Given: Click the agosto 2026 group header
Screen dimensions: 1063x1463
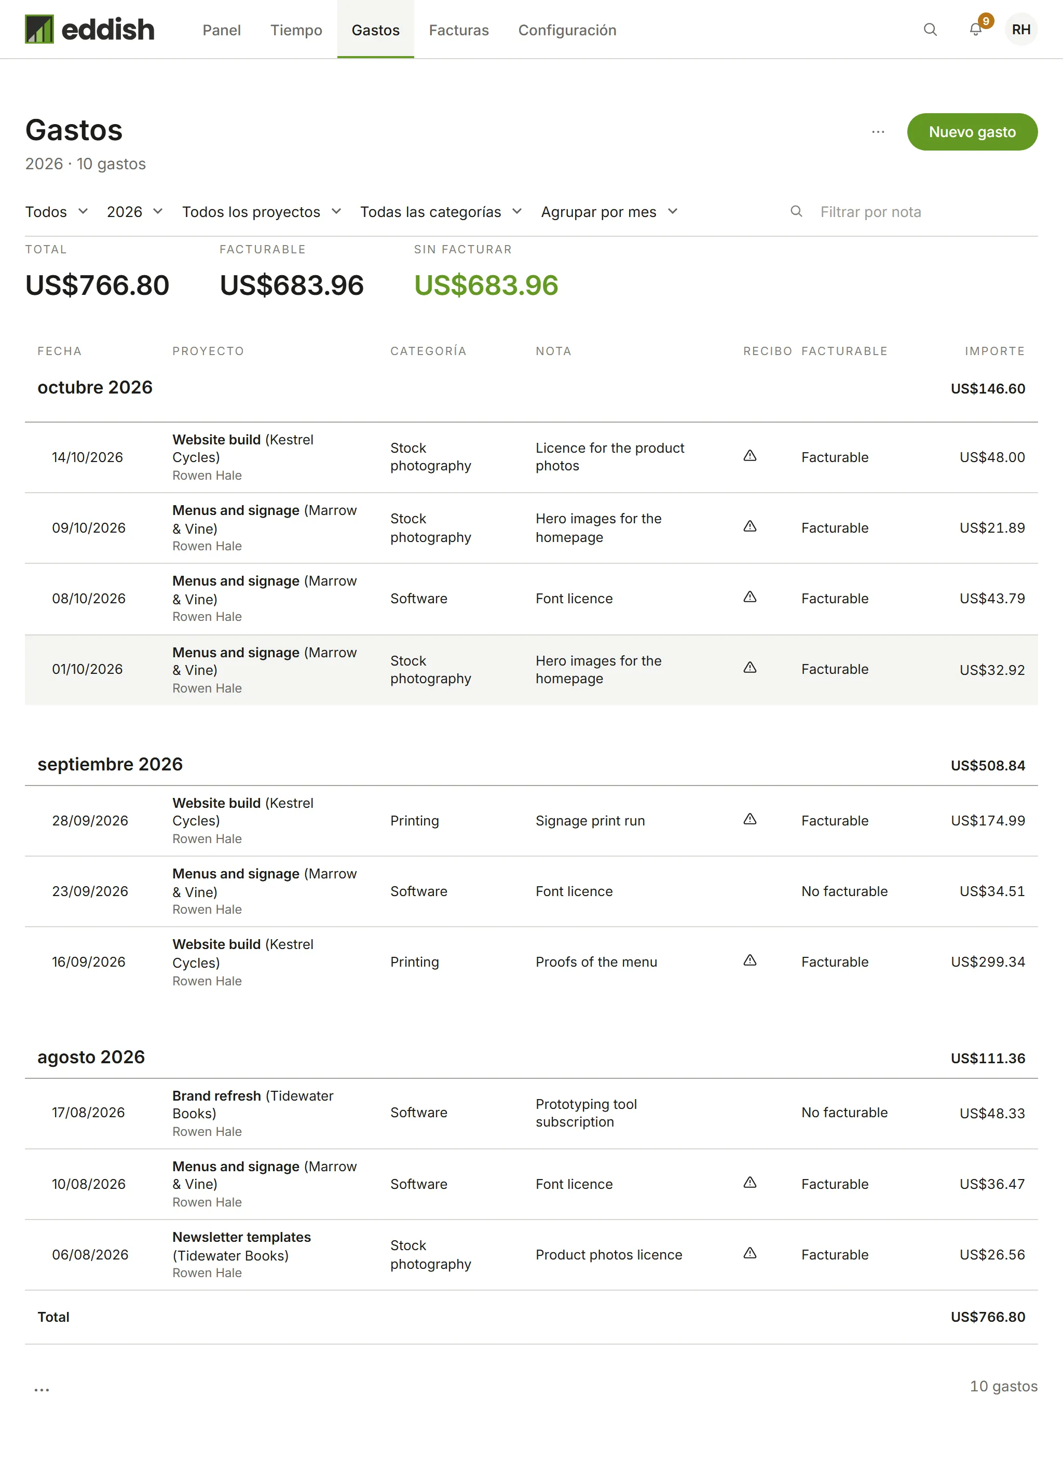Looking at the screenshot, I should point(91,1057).
